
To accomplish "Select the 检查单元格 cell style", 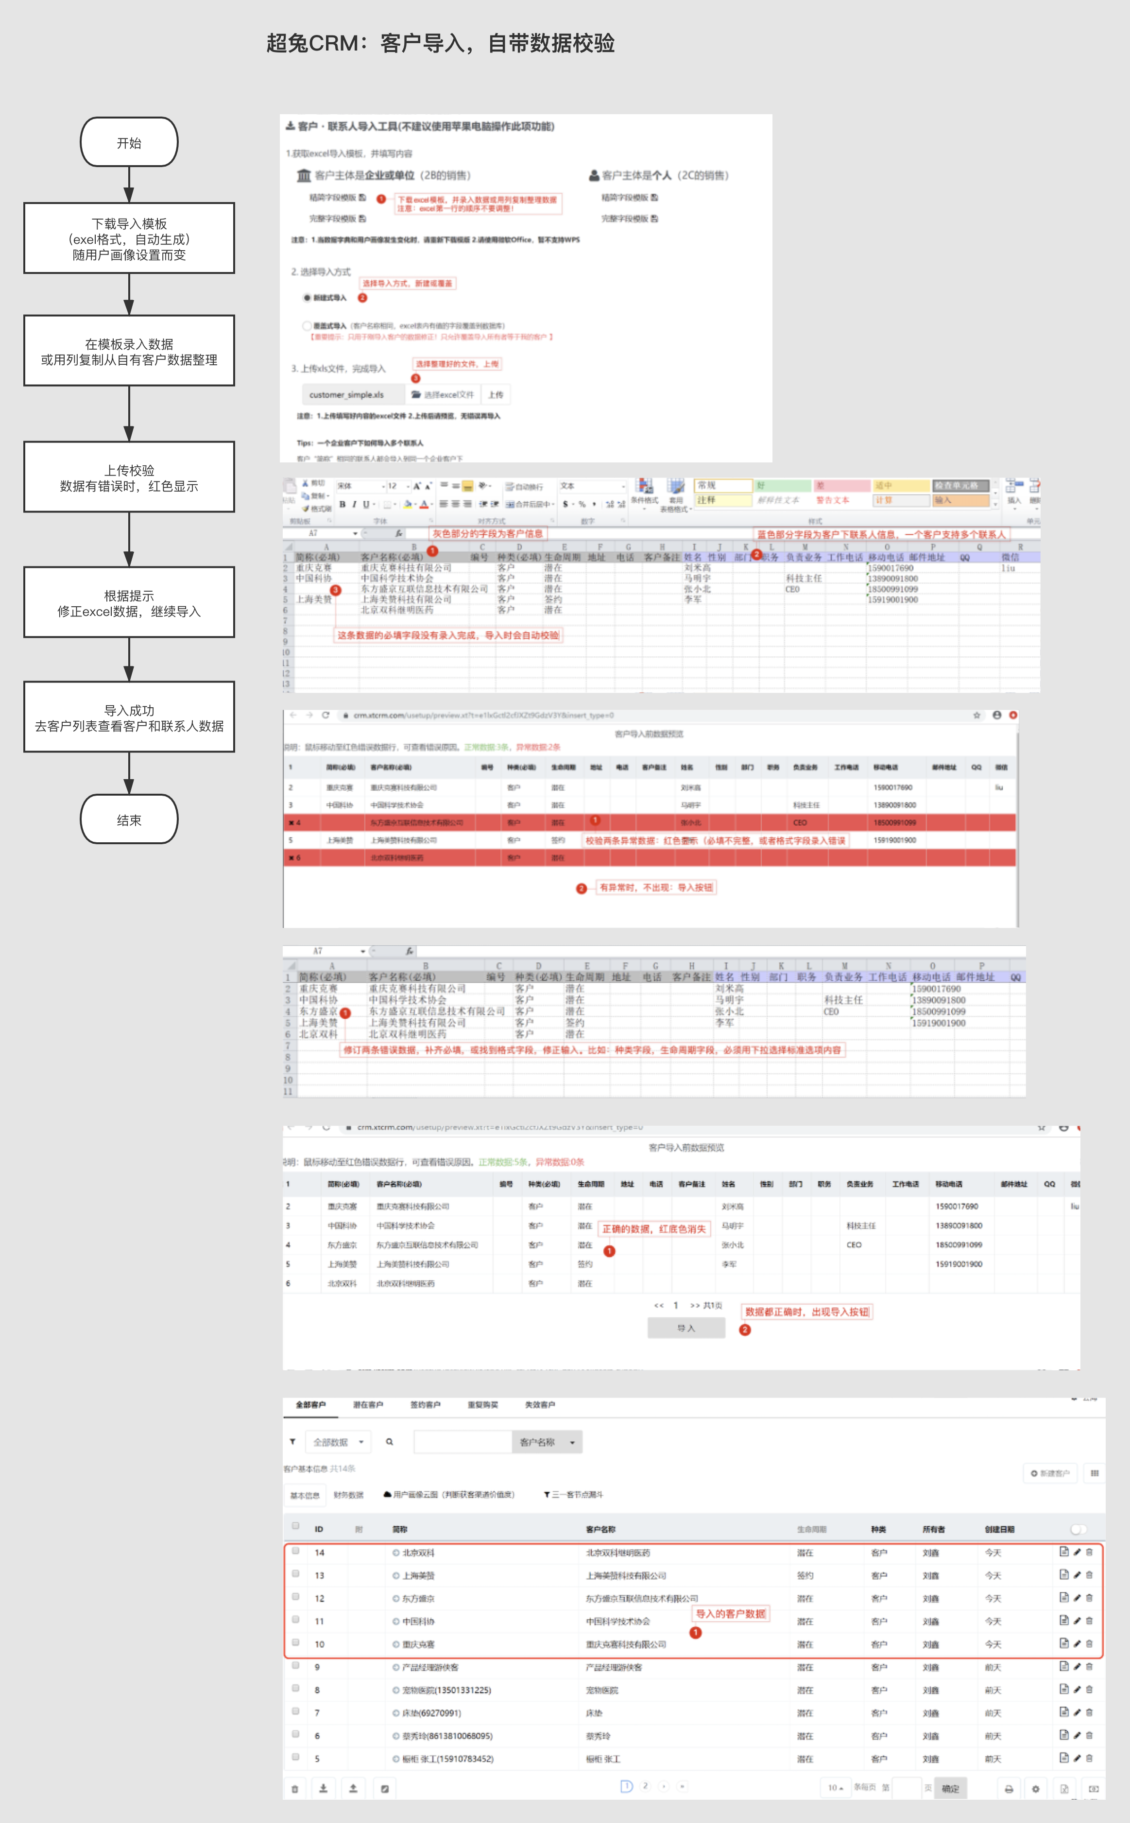I will click(x=961, y=486).
